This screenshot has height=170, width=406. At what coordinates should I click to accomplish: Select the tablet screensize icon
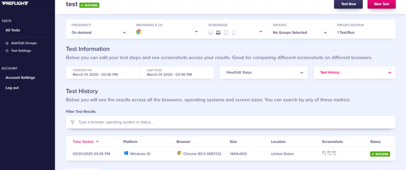[x=226, y=33]
